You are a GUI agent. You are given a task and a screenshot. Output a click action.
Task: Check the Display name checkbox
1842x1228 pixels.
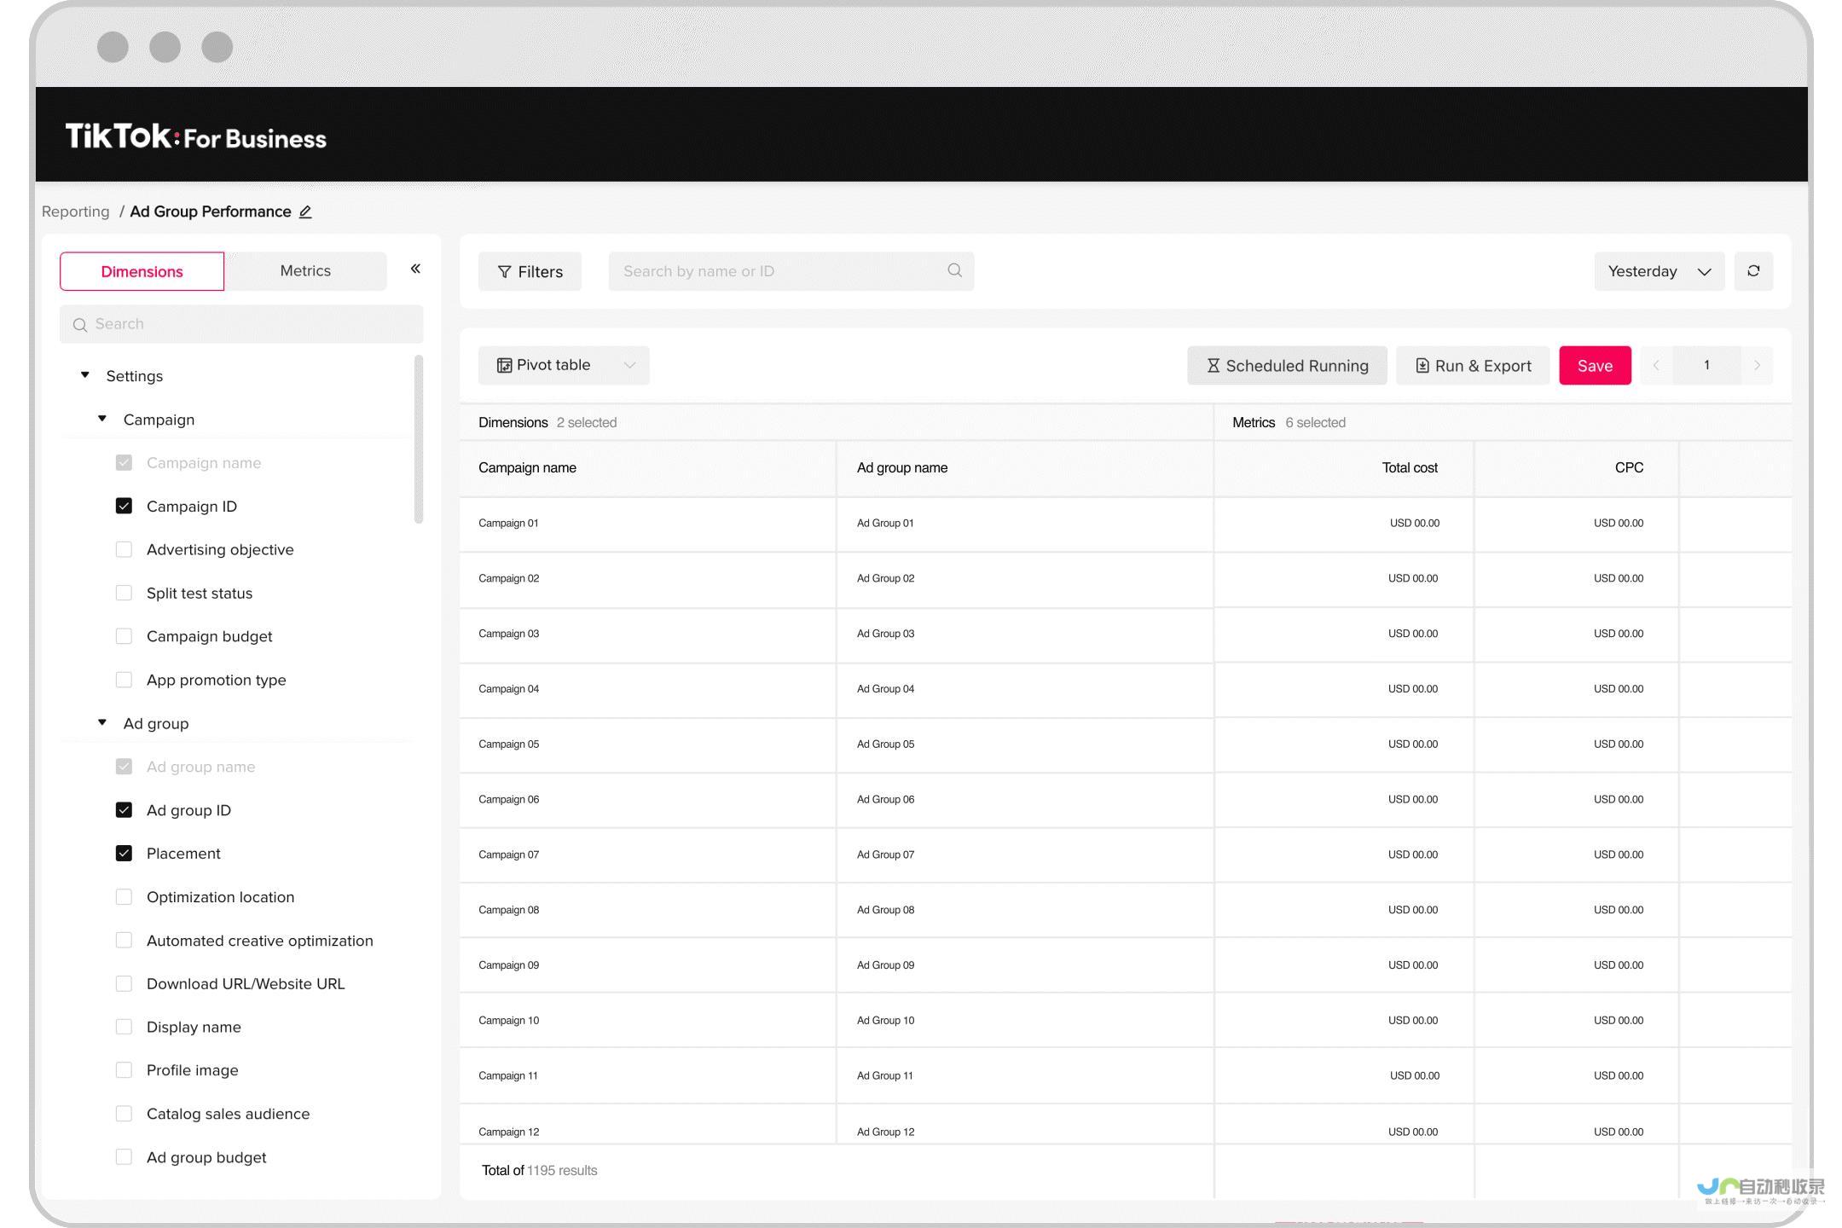[124, 1027]
